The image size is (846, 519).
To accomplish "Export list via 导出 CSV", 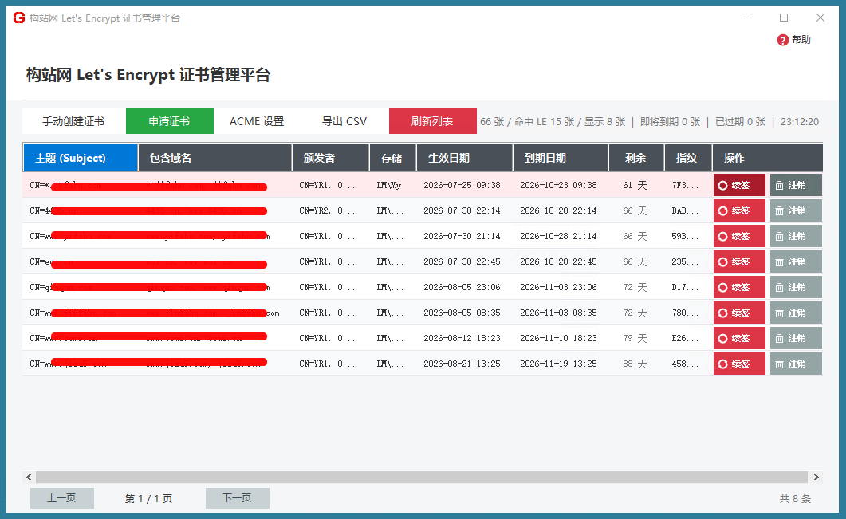I will click(344, 121).
